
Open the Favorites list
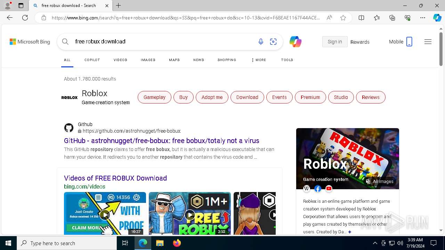tap(377, 18)
